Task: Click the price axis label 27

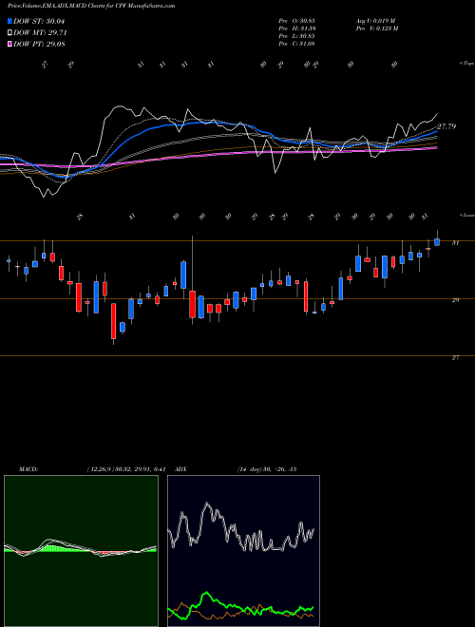Action: [455, 358]
